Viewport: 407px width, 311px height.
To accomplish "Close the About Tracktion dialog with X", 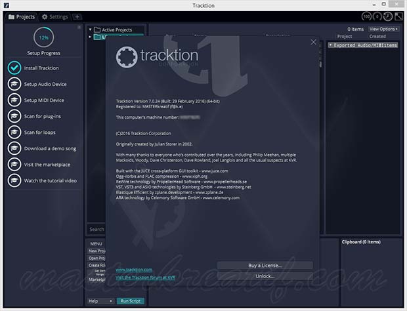I will [313, 42].
